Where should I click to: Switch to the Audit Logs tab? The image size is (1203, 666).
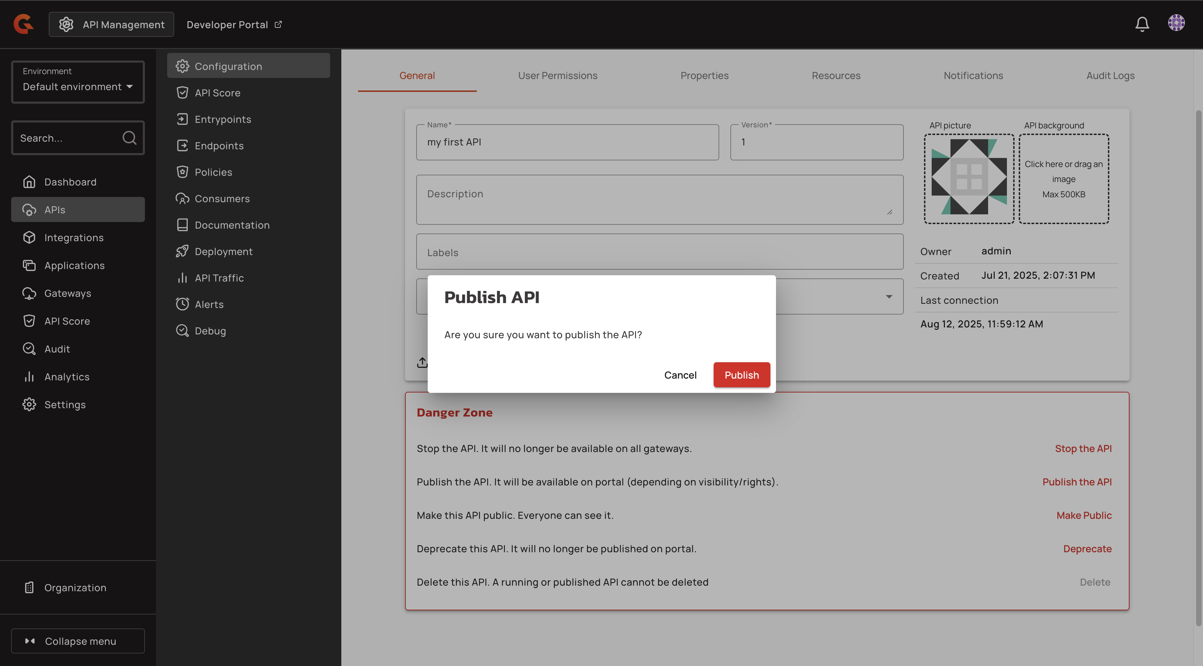[x=1110, y=76]
